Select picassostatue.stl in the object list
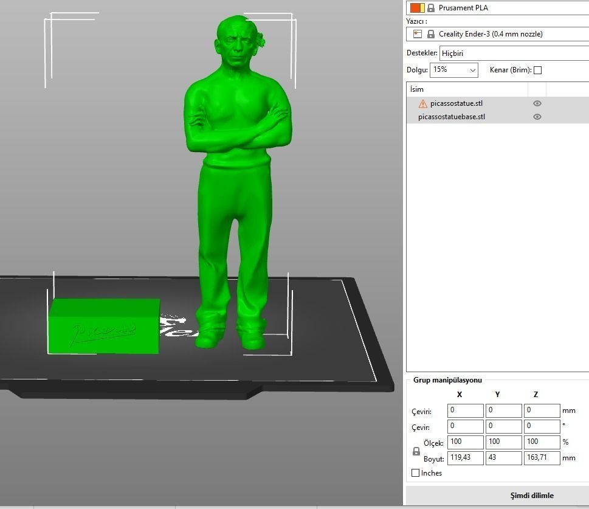Viewport: 589px width, 509px height. [456, 103]
